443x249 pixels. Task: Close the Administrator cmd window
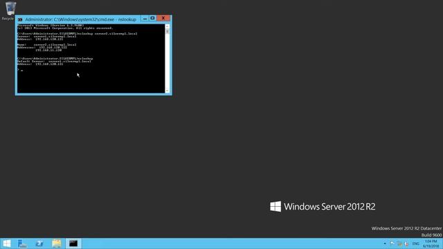(163, 19)
